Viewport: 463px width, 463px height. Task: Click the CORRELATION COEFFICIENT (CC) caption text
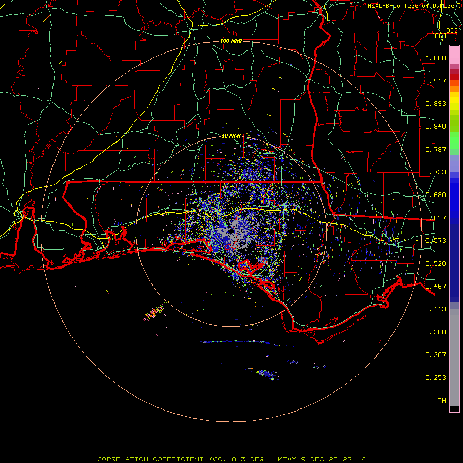[x=162, y=459]
